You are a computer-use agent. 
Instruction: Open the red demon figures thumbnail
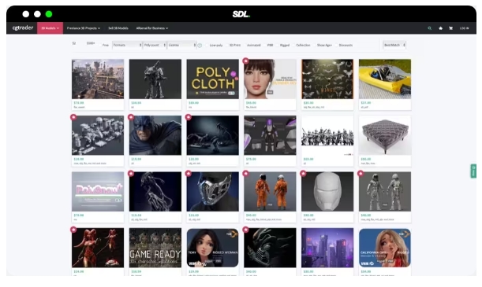tap(98, 248)
